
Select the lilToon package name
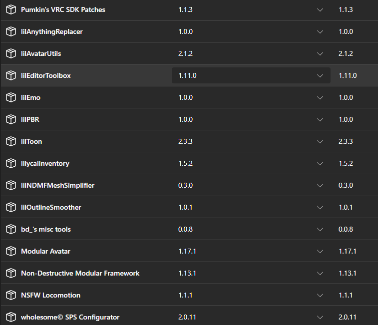(x=31, y=141)
